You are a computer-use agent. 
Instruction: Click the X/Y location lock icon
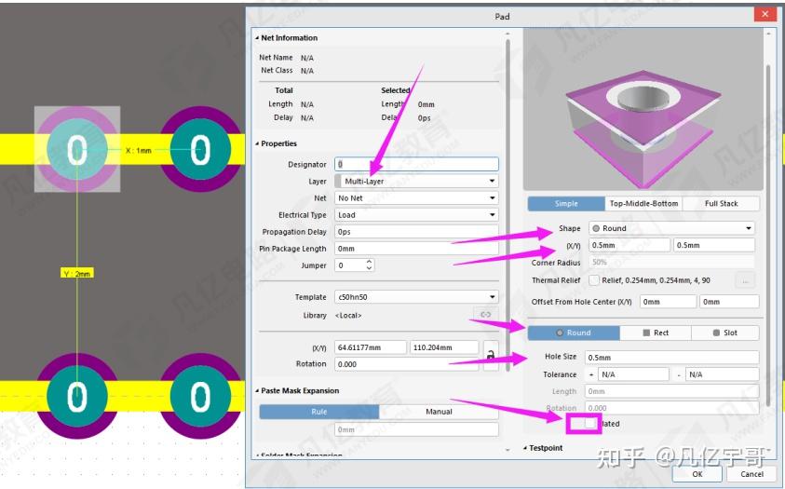point(491,356)
